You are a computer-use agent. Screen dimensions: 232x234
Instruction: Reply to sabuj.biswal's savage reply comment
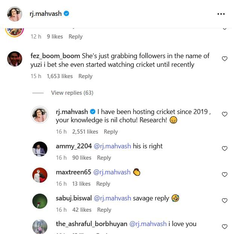[x=104, y=210]
